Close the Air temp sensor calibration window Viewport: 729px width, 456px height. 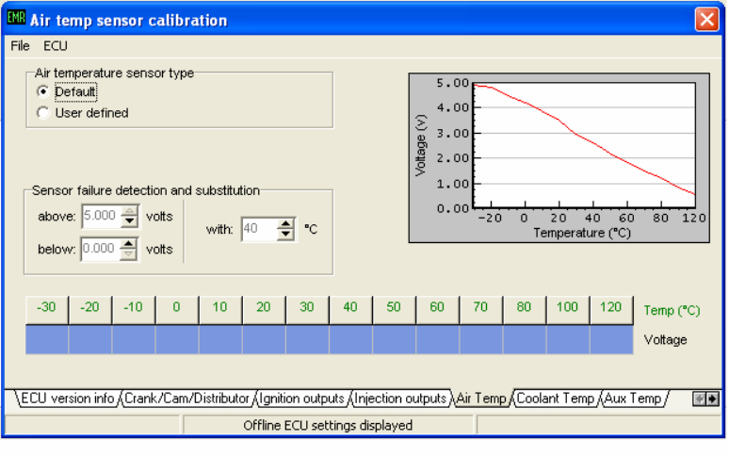tap(706, 20)
